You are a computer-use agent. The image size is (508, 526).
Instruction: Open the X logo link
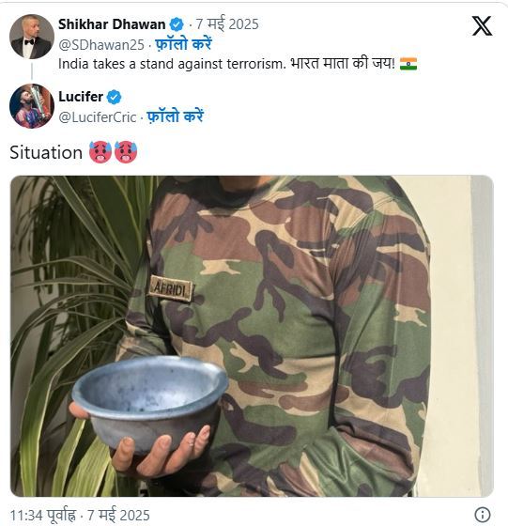click(x=483, y=25)
